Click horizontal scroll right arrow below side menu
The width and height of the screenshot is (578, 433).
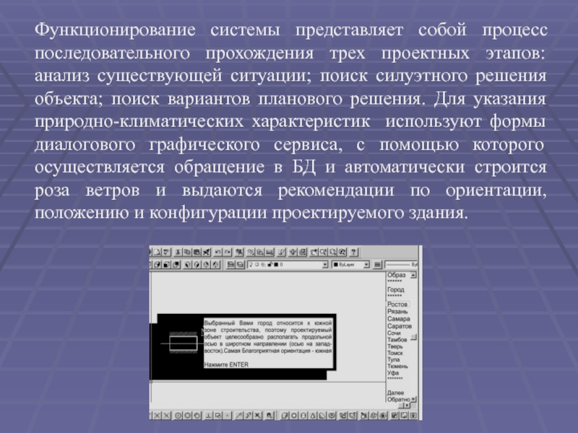tap(407, 406)
